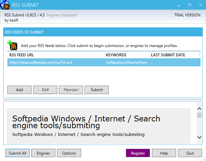
Task: Remove the selected RSS feed
Action: (x=71, y=90)
